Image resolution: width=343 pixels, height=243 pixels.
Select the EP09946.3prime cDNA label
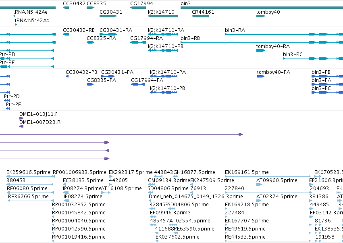pos(170,213)
